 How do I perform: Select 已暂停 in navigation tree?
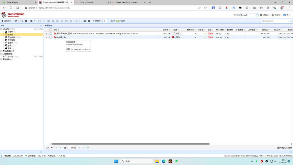click(x=10, y=35)
